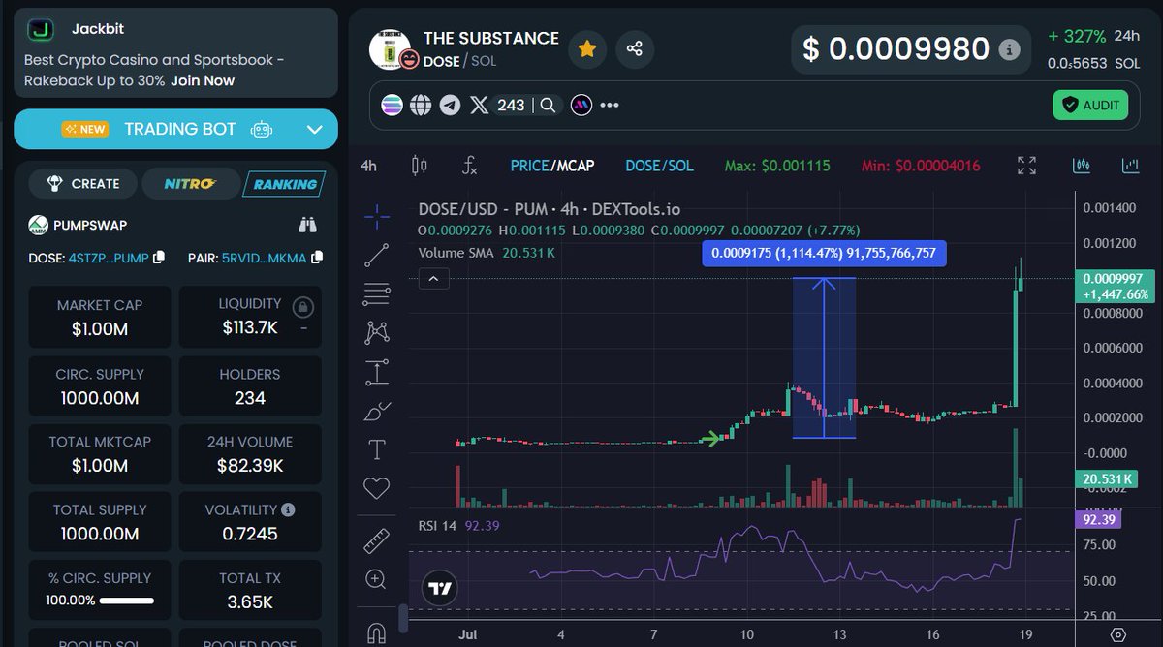Image resolution: width=1163 pixels, height=647 pixels.
Task: Show more links via the three-dots icon
Action: [x=610, y=106]
